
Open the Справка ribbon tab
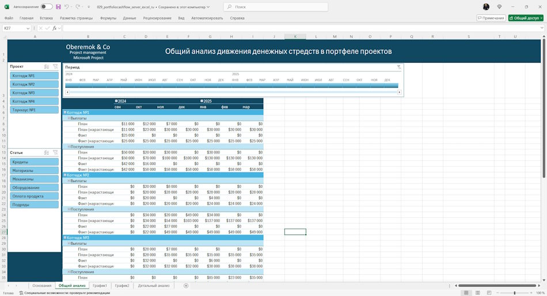point(237,18)
